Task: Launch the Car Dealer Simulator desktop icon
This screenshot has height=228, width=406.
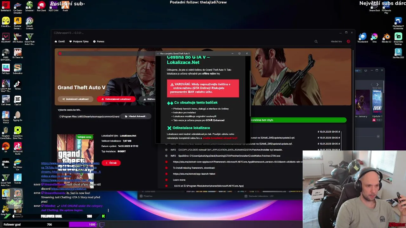Action: pos(18,6)
